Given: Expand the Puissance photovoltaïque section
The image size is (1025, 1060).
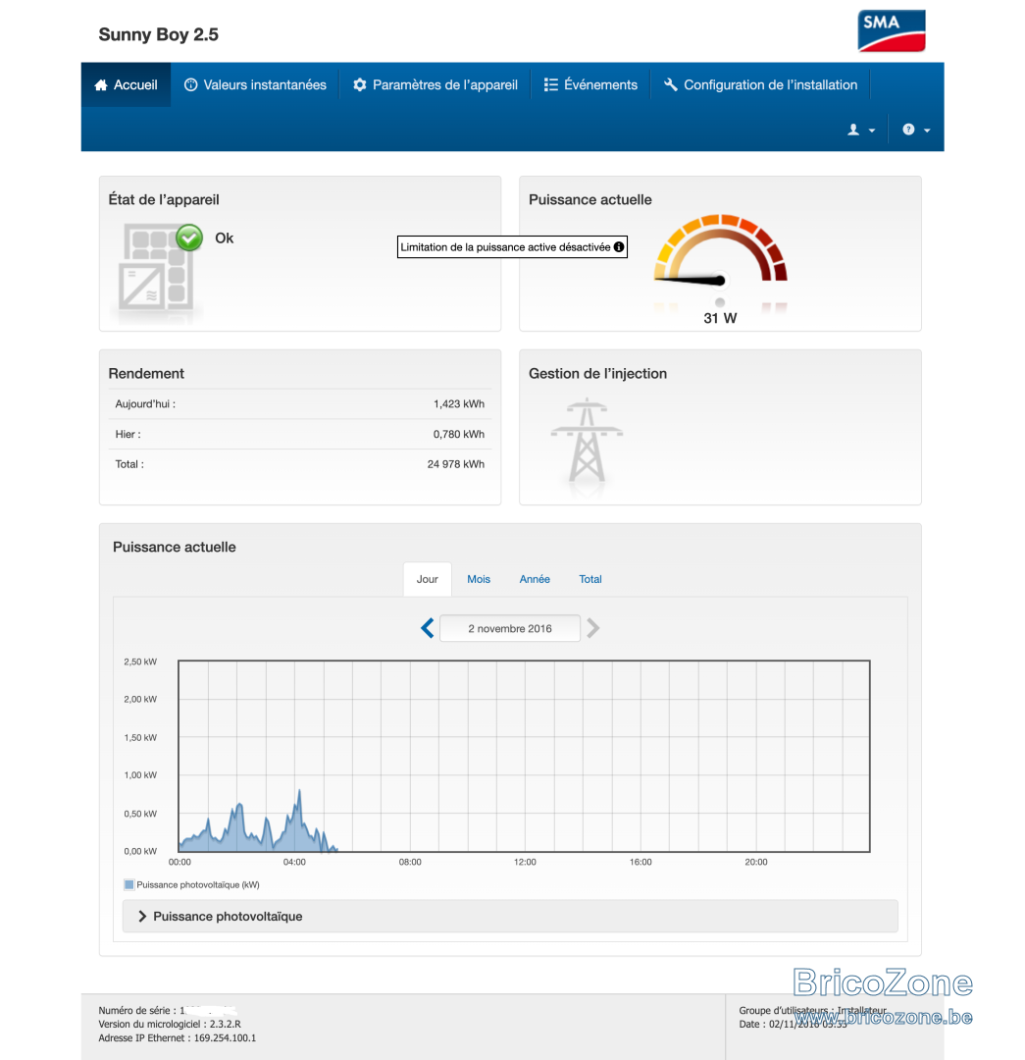Looking at the screenshot, I should (510, 916).
